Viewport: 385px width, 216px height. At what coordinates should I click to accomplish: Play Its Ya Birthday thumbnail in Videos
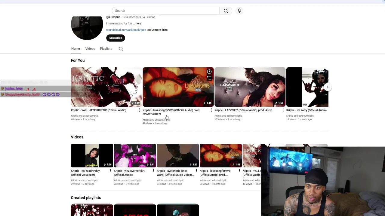[x=92, y=156]
